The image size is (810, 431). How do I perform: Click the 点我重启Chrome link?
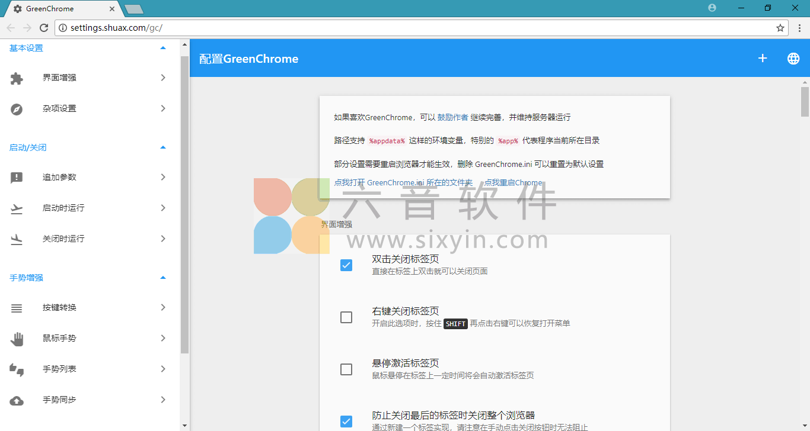(x=513, y=183)
